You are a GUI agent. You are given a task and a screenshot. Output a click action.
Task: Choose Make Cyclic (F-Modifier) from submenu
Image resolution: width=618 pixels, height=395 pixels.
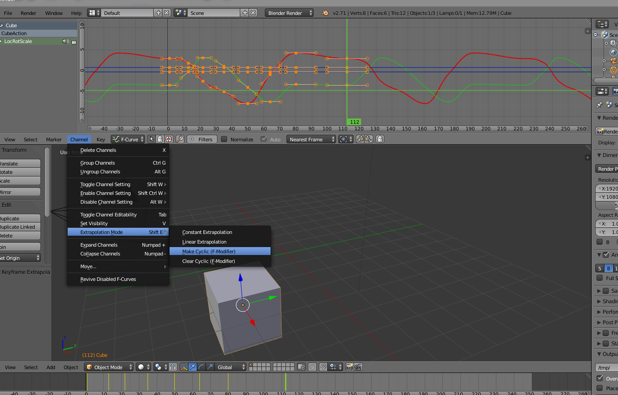(x=209, y=251)
